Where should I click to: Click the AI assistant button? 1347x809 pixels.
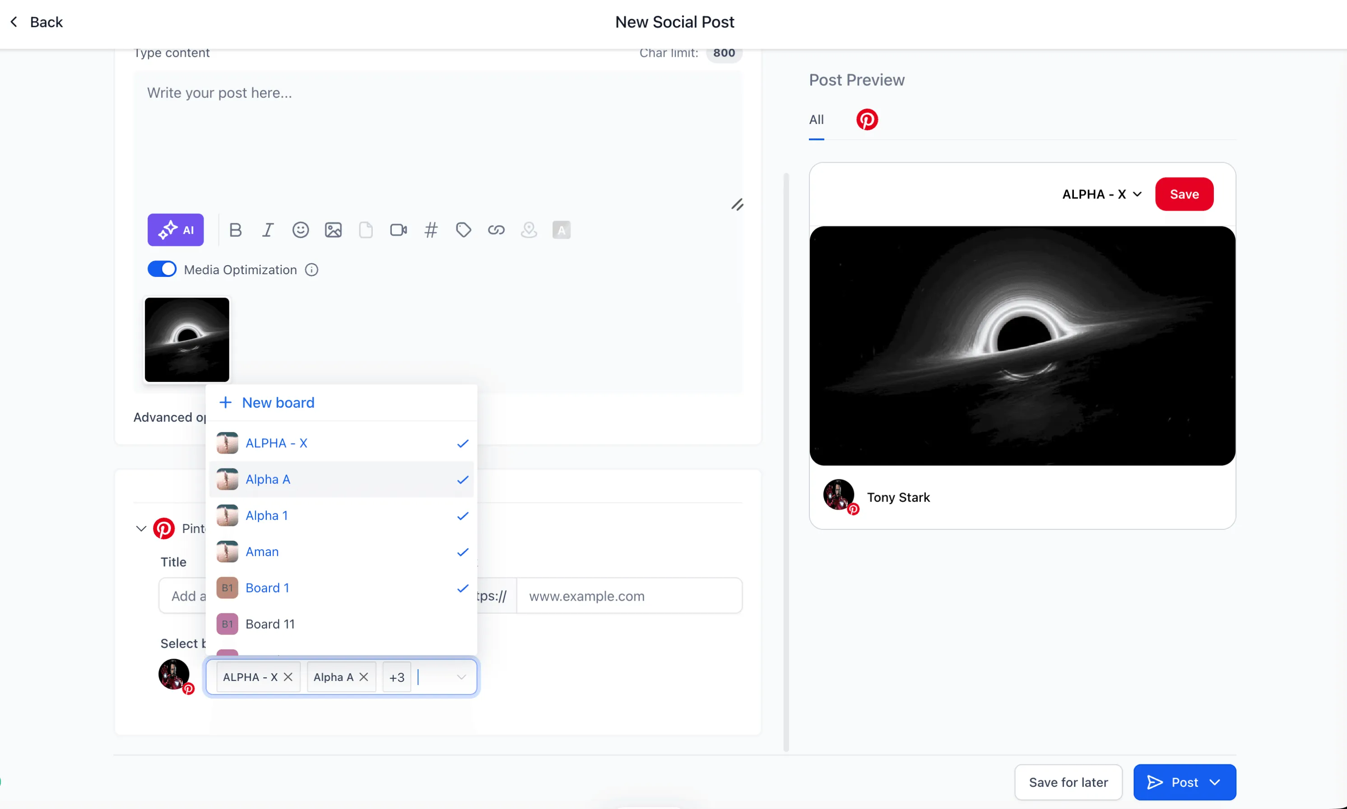click(x=175, y=230)
